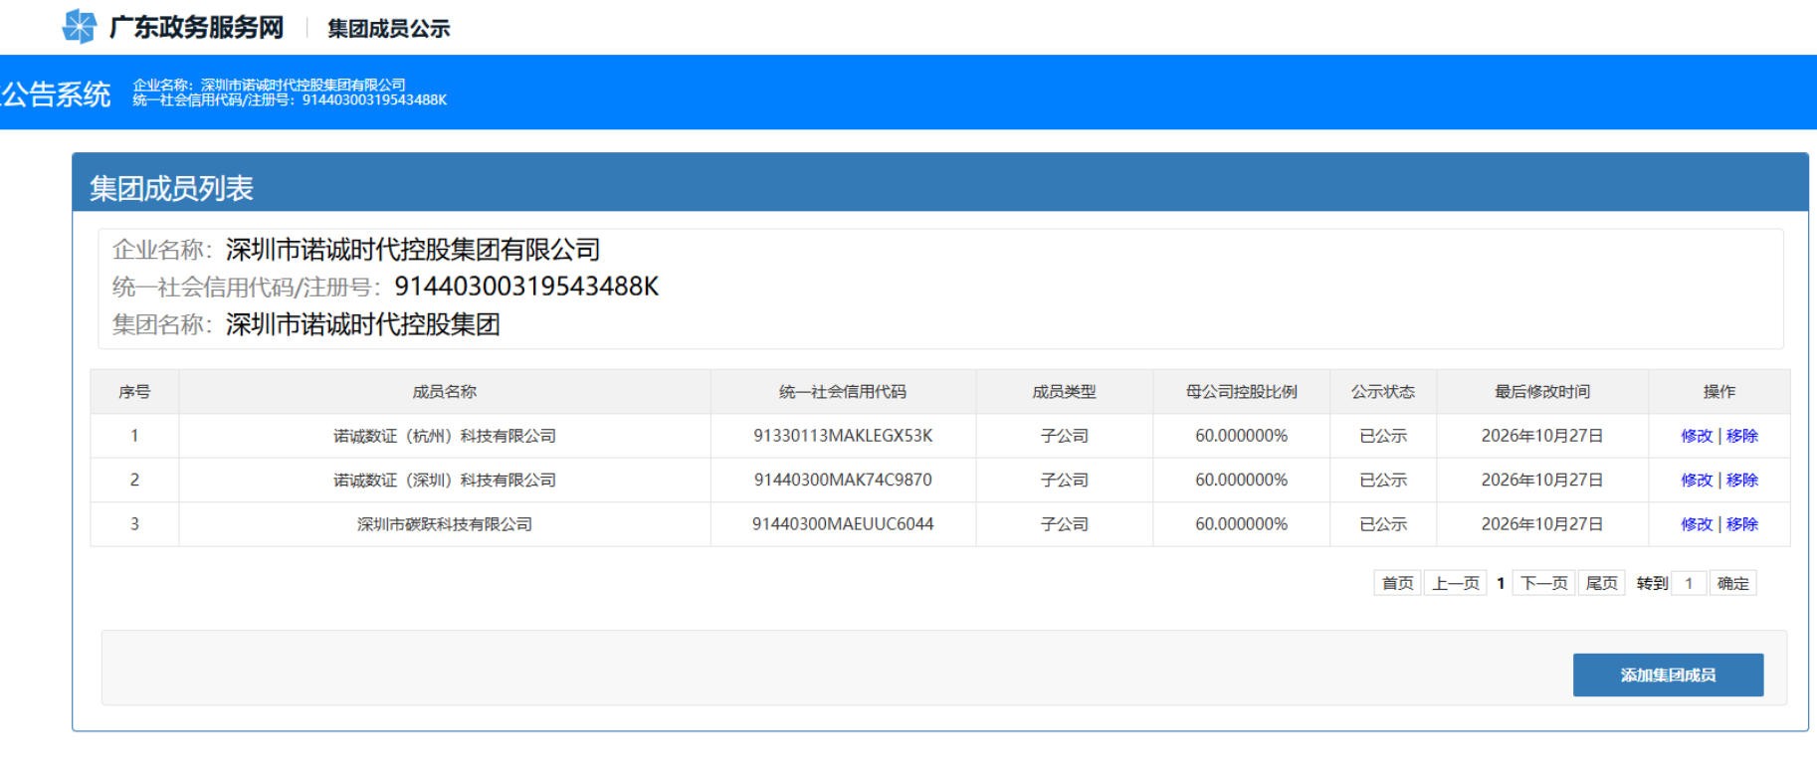
Task: Select group name 深圳市诺诚时代控股集团 in info box
Action: point(363,324)
